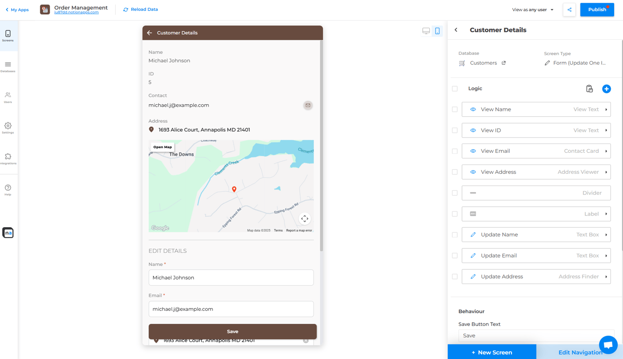Image resolution: width=623 pixels, height=359 pixels.
Task: Click the Open Map button
Action: pyautogui.click(x=162, y=147)
